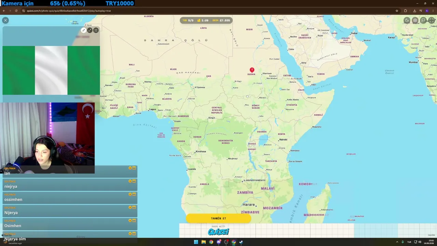Click the MOZAMBİK country label
This screenshot has height=246, width=437.
click(273, 208)
